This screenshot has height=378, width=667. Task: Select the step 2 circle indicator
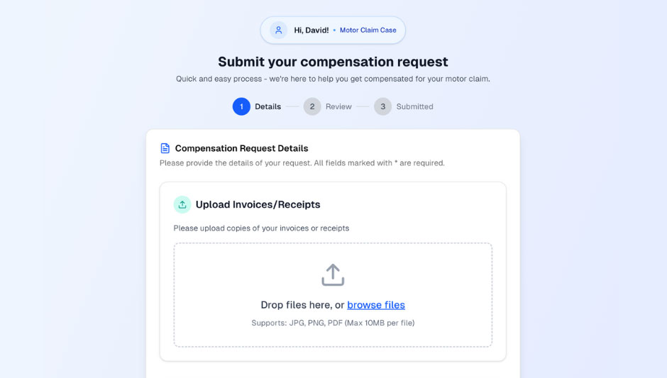(x=312, y=106)
